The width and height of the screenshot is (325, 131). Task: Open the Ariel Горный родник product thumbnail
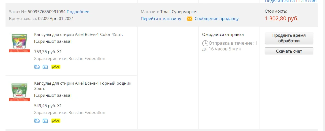tap(19, 92)
